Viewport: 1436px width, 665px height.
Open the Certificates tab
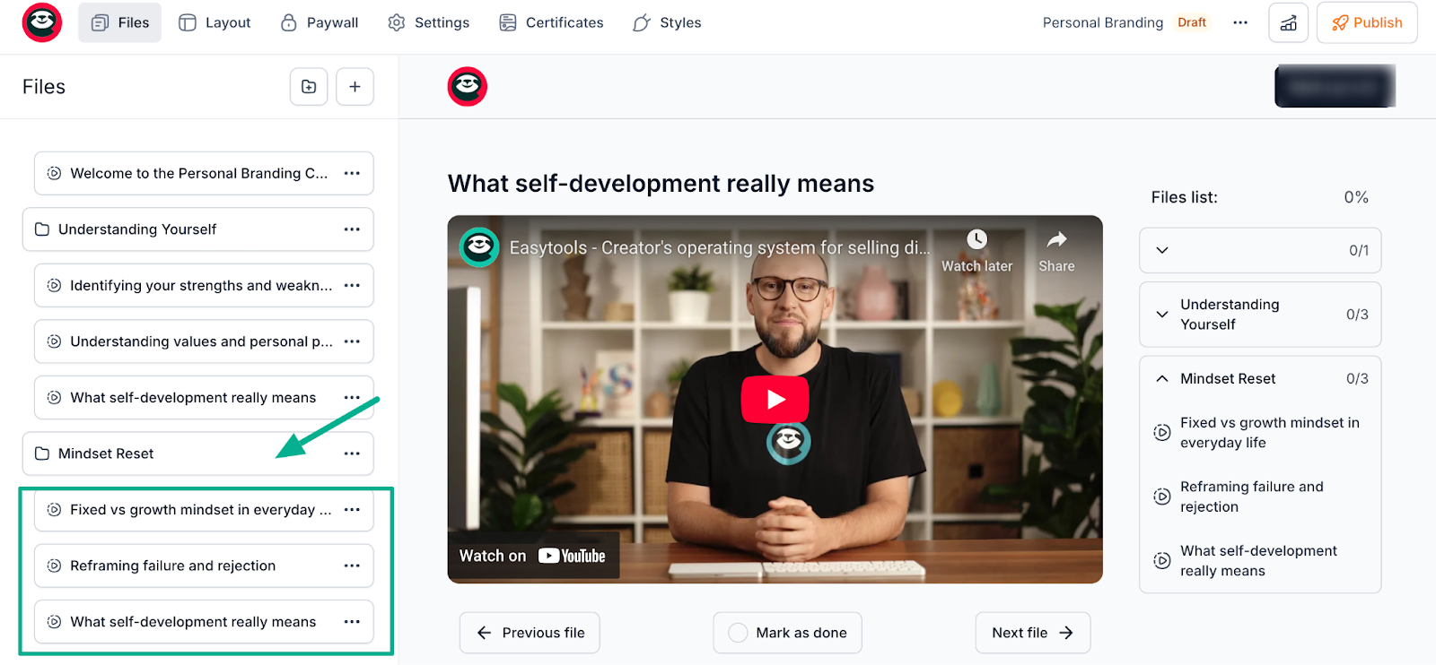pyautogui.click(x=551, y=22)
